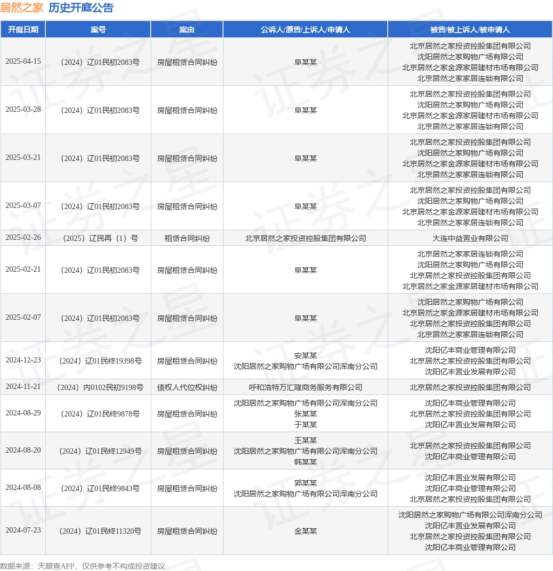Click case number (2024)辽01民终9878号

point(100,414)
